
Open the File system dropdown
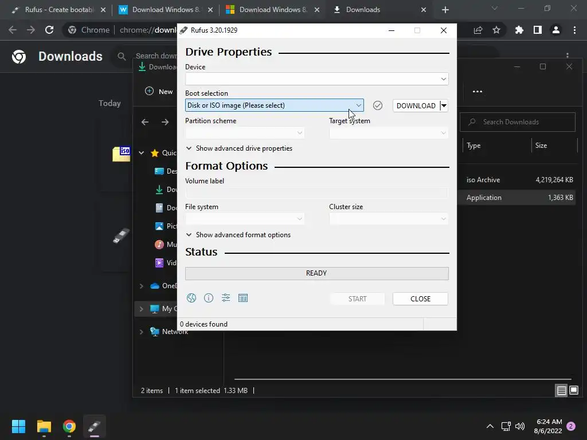[x=245, y=218]
